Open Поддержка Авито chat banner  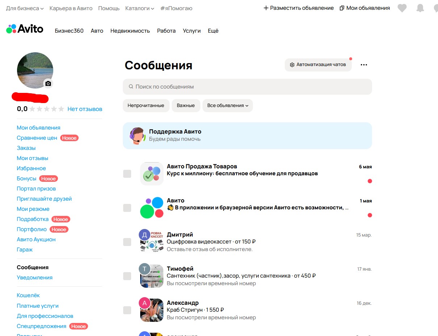(x=247, y=136)
